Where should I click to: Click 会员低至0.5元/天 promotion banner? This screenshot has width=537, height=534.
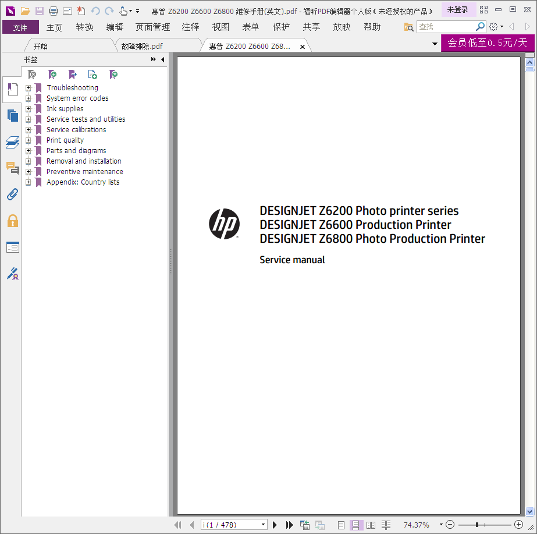click(x=488, y=43)
